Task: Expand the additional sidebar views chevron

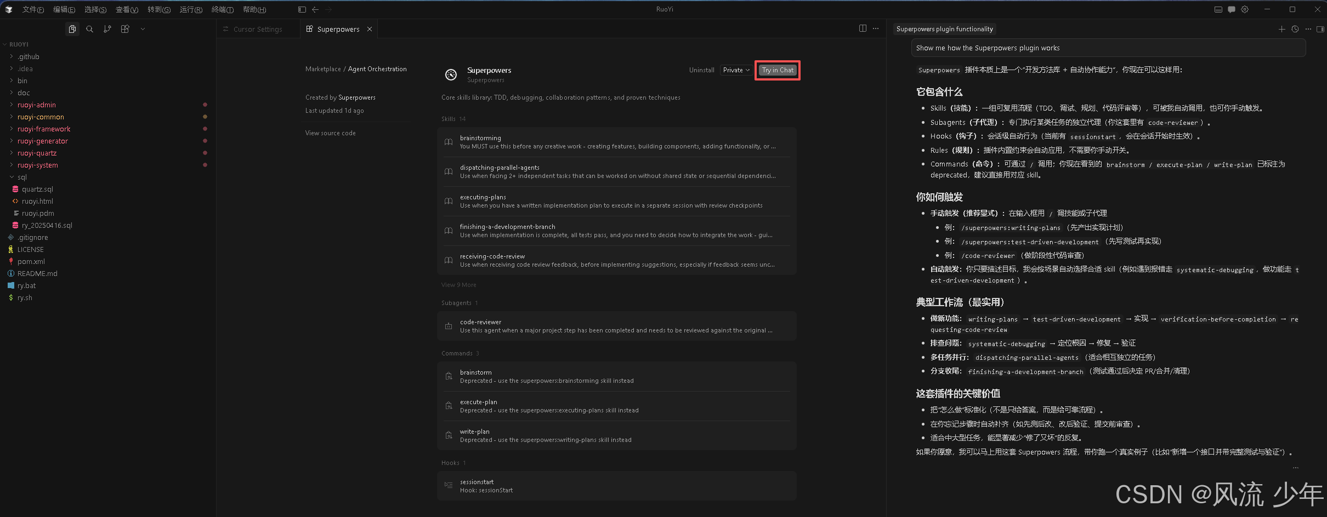Action: coord(143,29)
